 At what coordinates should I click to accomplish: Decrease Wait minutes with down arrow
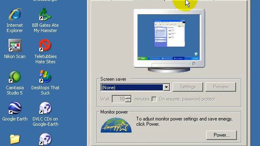[x=128, y=101]
